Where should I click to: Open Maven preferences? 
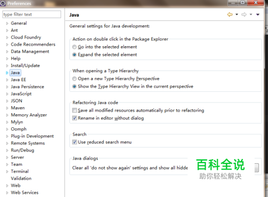[18, 108]
